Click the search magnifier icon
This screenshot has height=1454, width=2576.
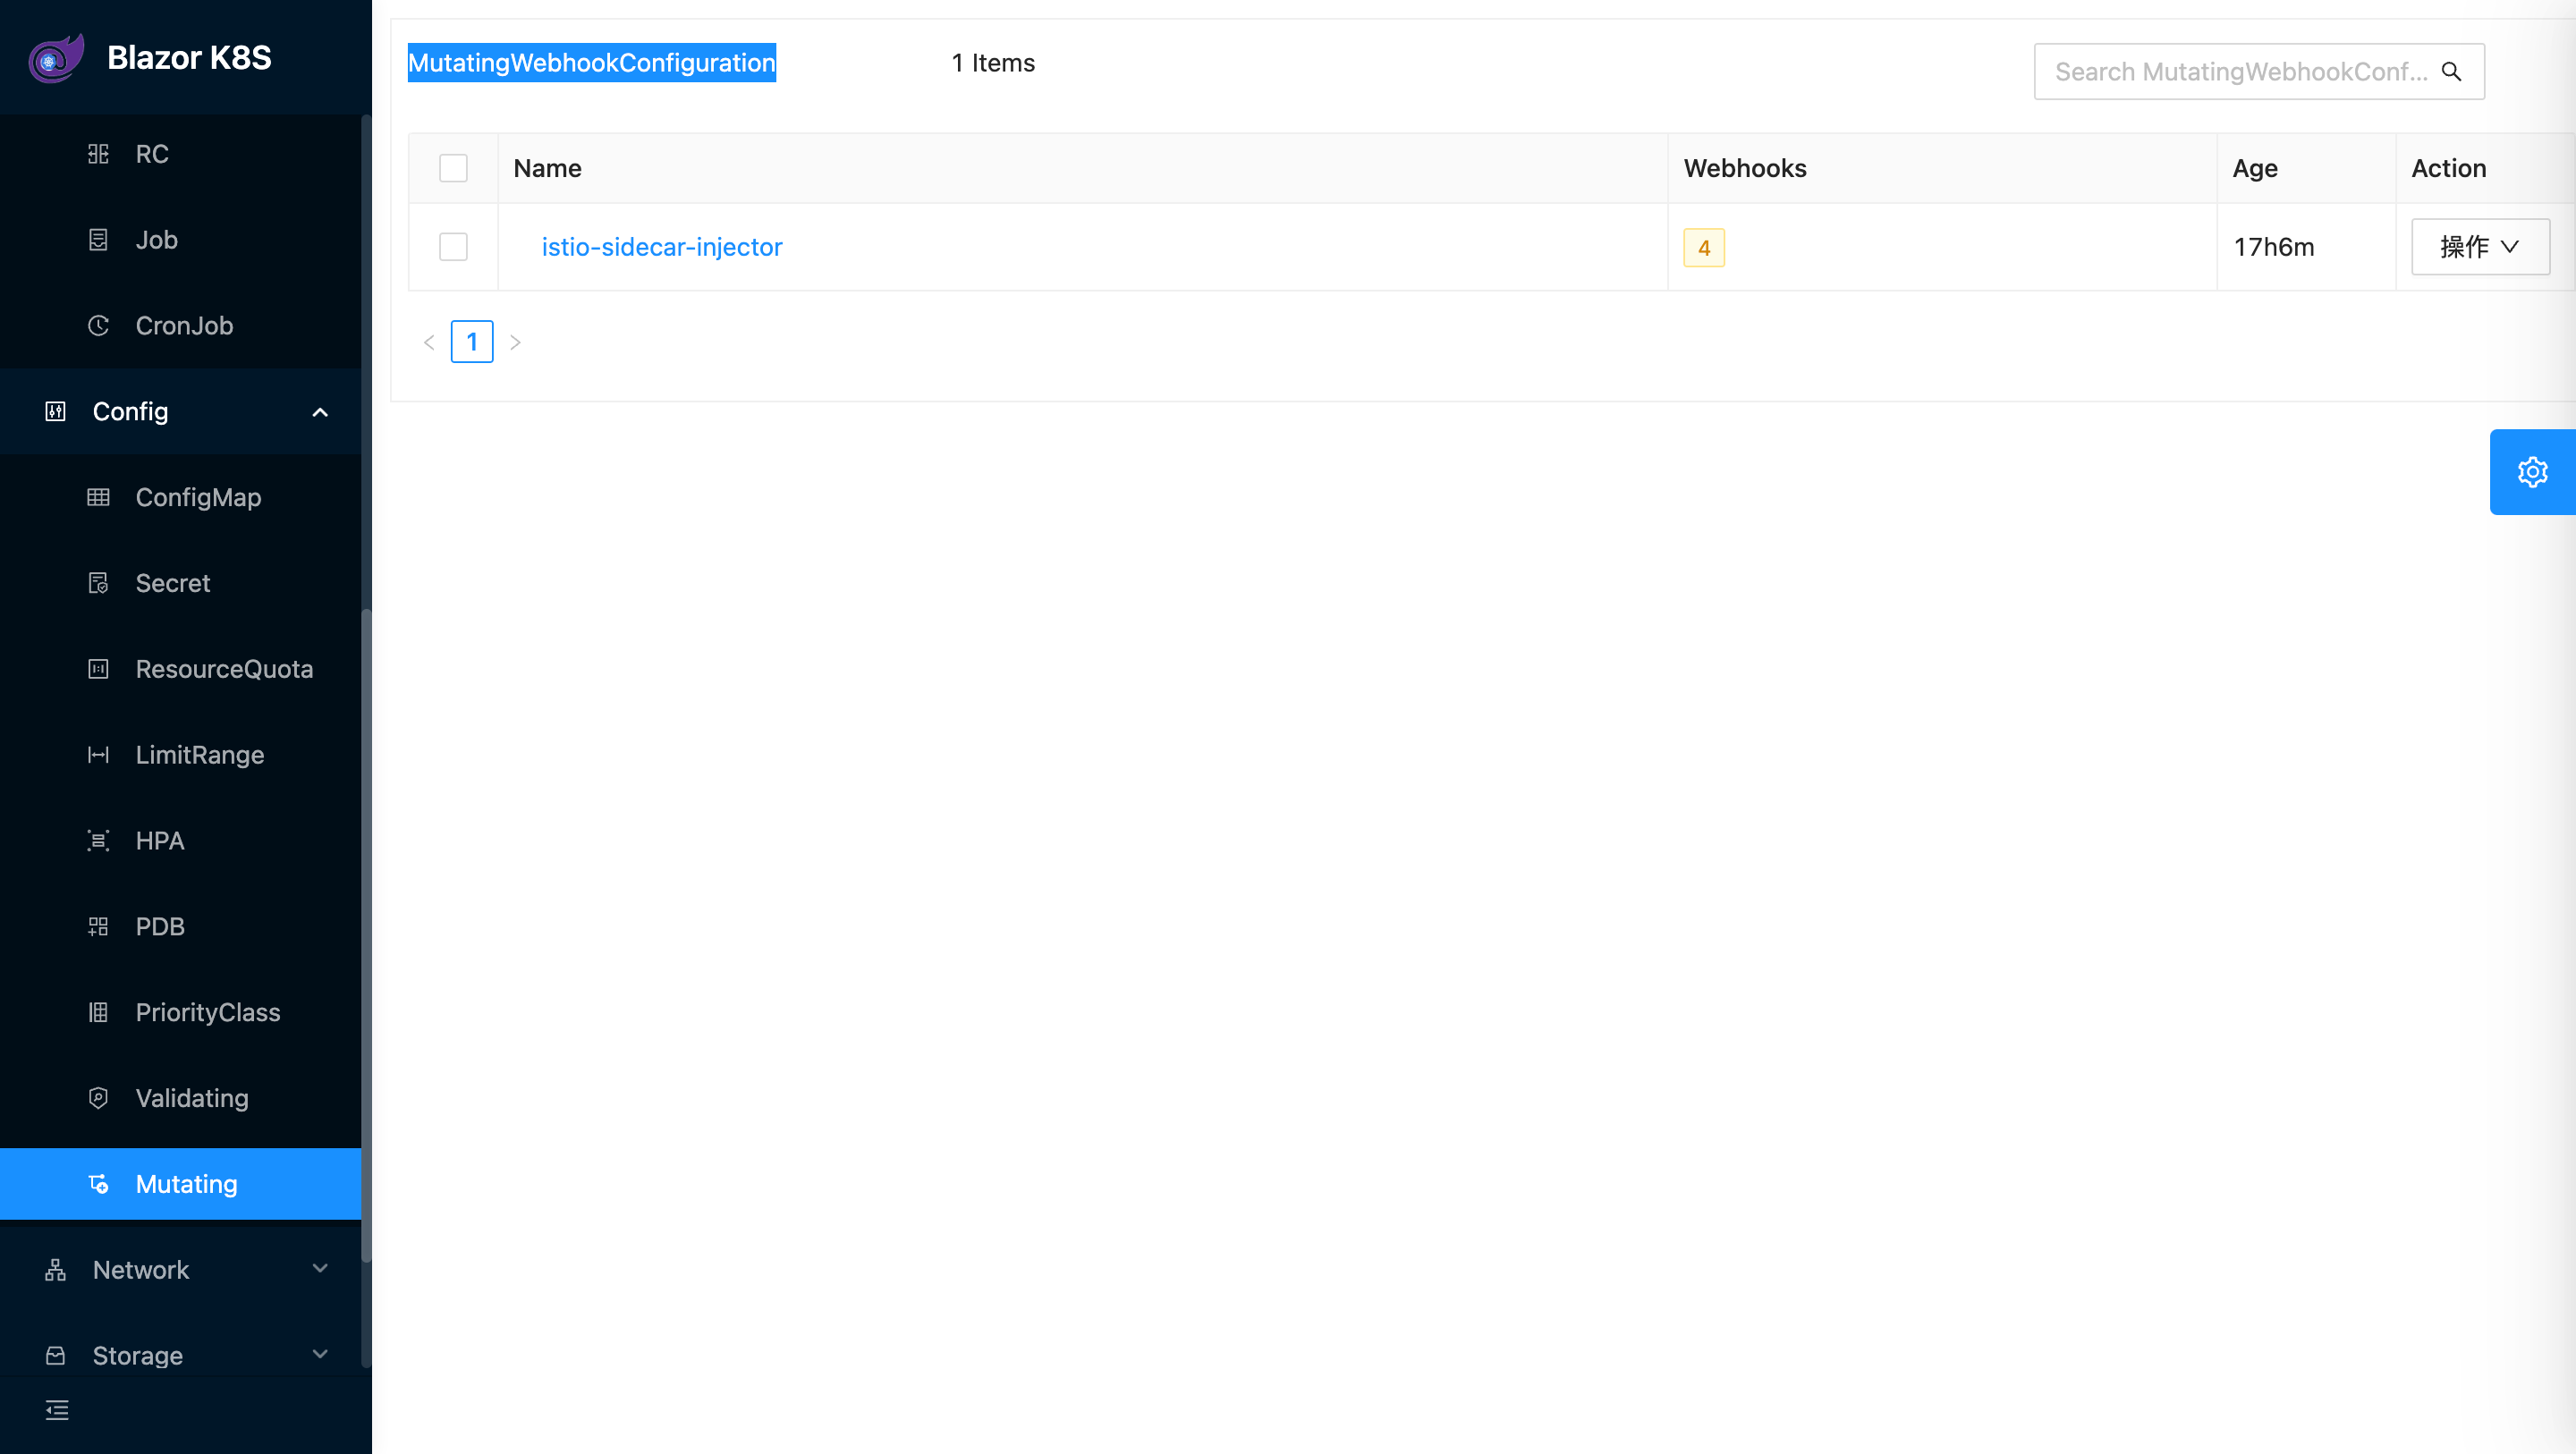click(2451, 72)
